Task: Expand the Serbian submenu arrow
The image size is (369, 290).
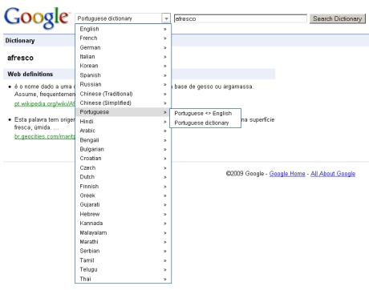Action: click(165, 252)
